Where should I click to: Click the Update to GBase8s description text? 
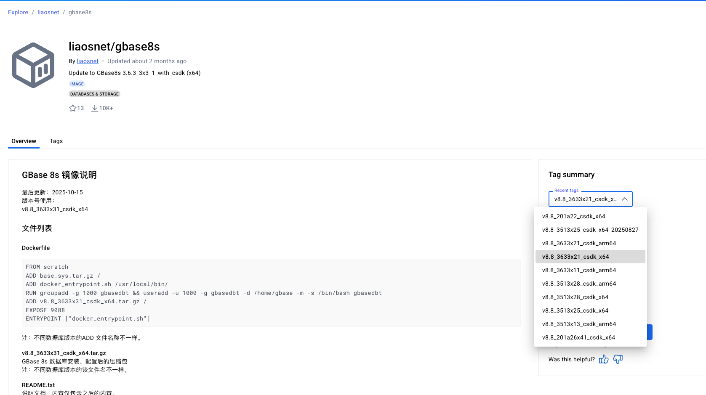[135, 73]
